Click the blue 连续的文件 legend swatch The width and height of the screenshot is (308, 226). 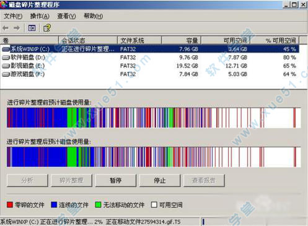point(54,205)
